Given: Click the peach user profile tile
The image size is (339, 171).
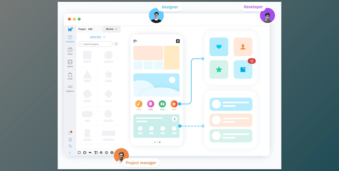Looking at the screenshot, I should click(x=243, y=47).
